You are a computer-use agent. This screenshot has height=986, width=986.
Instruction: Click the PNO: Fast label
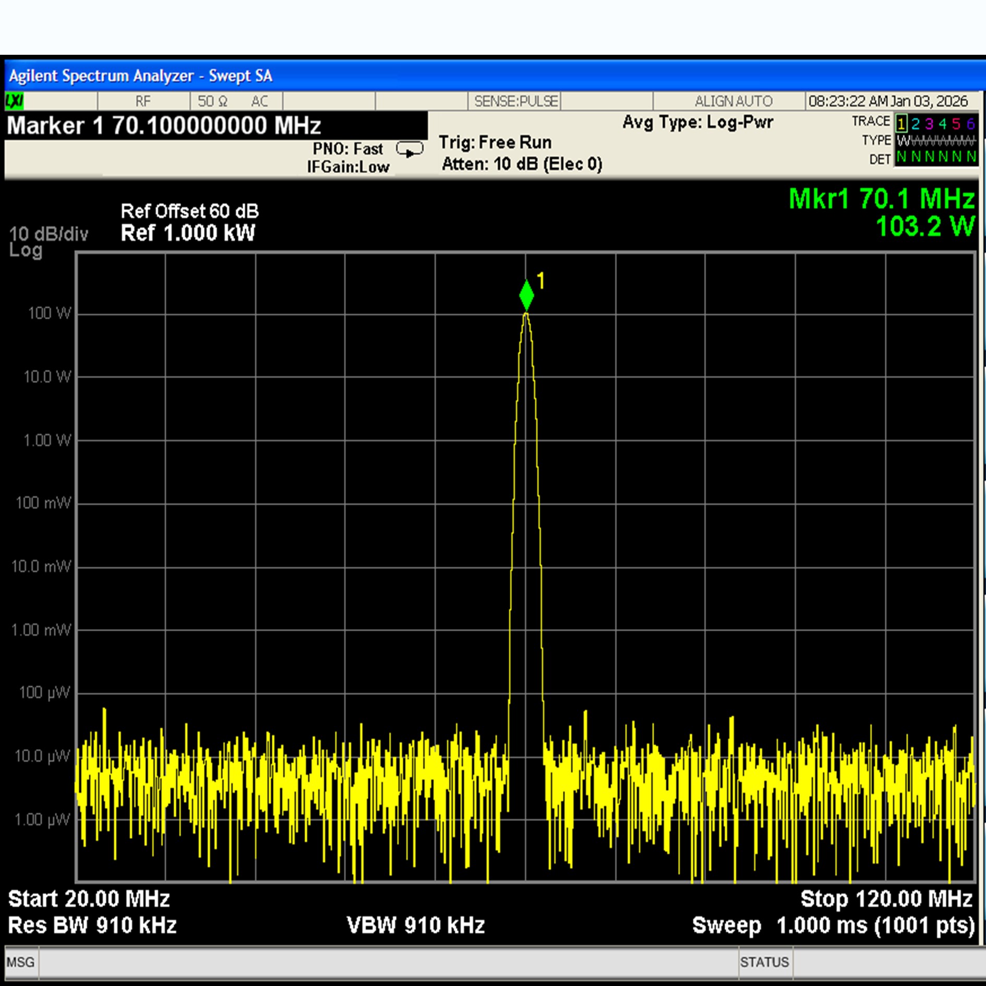(348, 149)
